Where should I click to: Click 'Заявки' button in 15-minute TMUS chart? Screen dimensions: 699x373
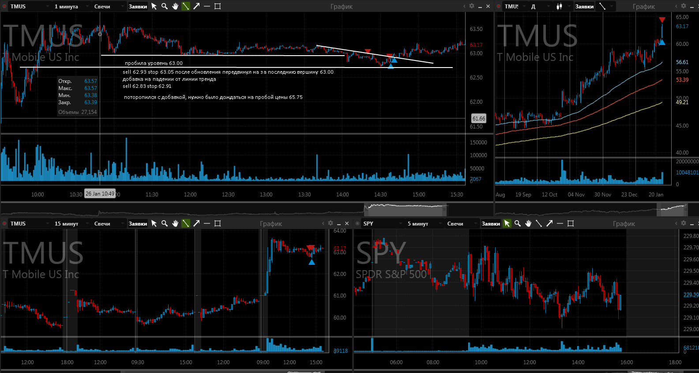point(138,223)
